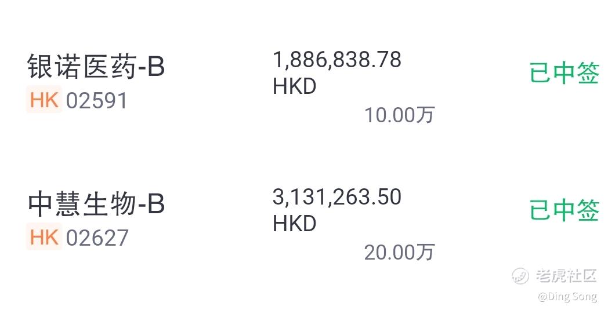Viewport: 608px width, 310px height.
Task: Open the 老虎社区 watermark text
Action: (566, 276)
